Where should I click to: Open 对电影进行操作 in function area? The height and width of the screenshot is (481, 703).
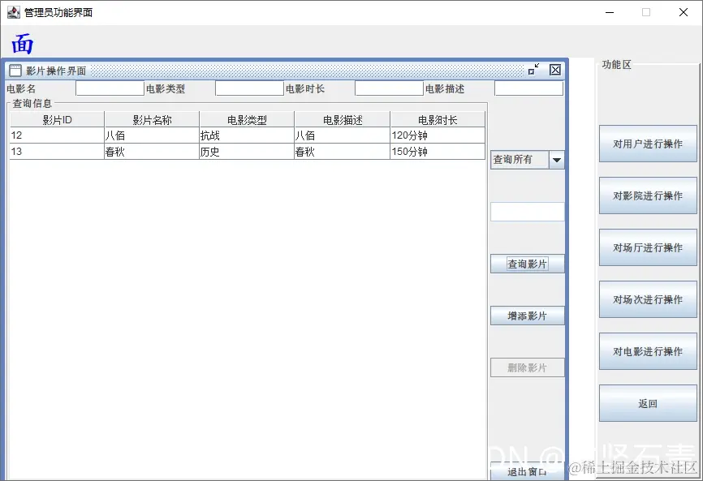tap(648, 351)
